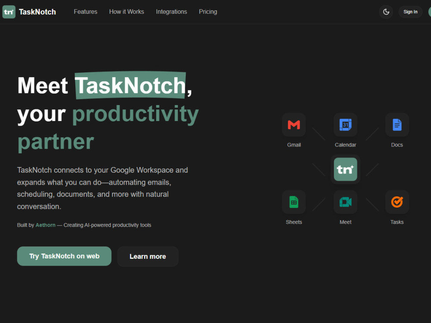Screen dimensions: 431x323
Task: Click the Gmail label text
Action: coord(294,145)
